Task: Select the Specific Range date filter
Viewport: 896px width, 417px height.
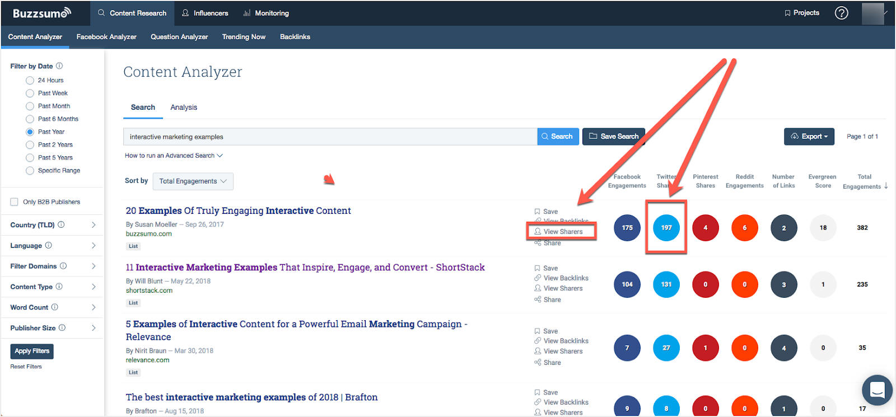Action: point(30,170)
